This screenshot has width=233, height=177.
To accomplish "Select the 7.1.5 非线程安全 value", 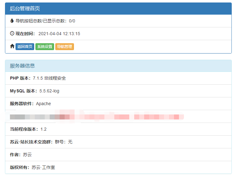I will tap(49, 78).
